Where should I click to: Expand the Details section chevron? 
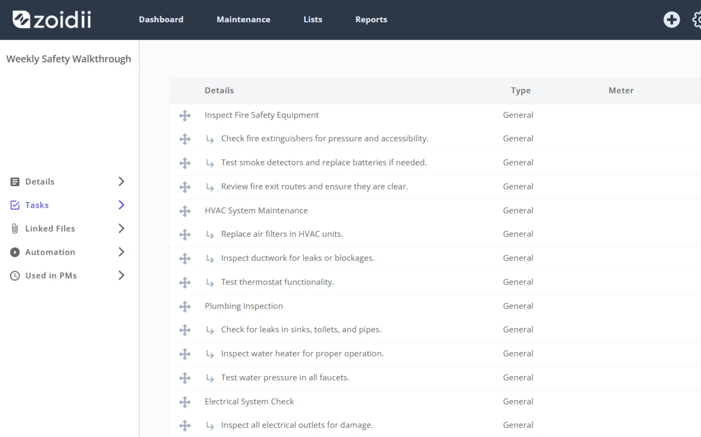pyautogui.click(x=121, y=181)
